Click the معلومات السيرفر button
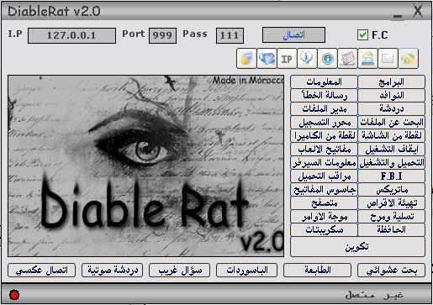This screenshot has width=433, height=305. coord(324,162)
